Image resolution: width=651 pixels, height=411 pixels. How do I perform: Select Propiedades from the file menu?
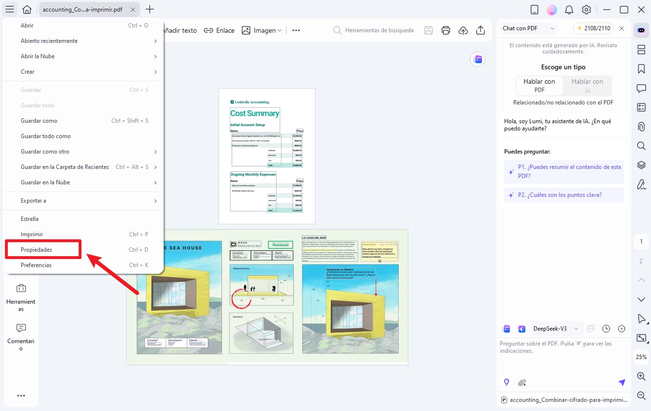42,250
